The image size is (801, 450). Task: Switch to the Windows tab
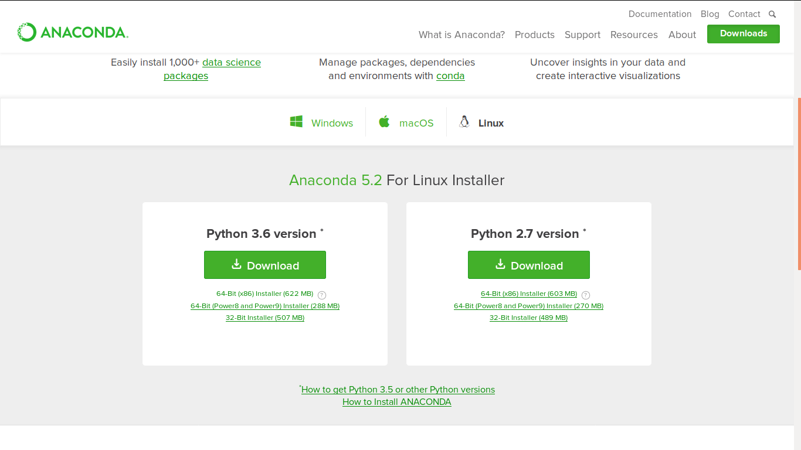(x=321, y=122)
